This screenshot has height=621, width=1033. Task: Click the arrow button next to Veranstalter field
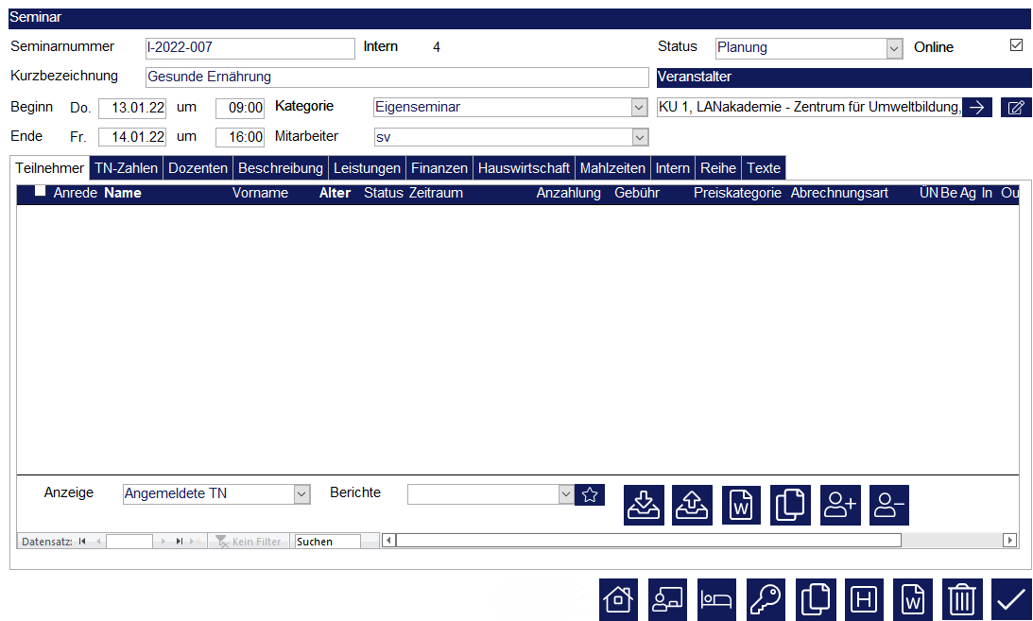coord(977,107)
